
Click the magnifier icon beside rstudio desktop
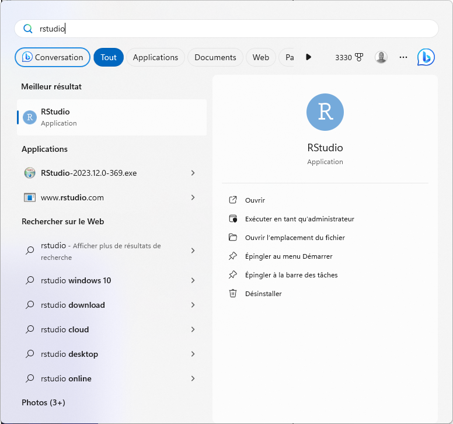point(30,354)
